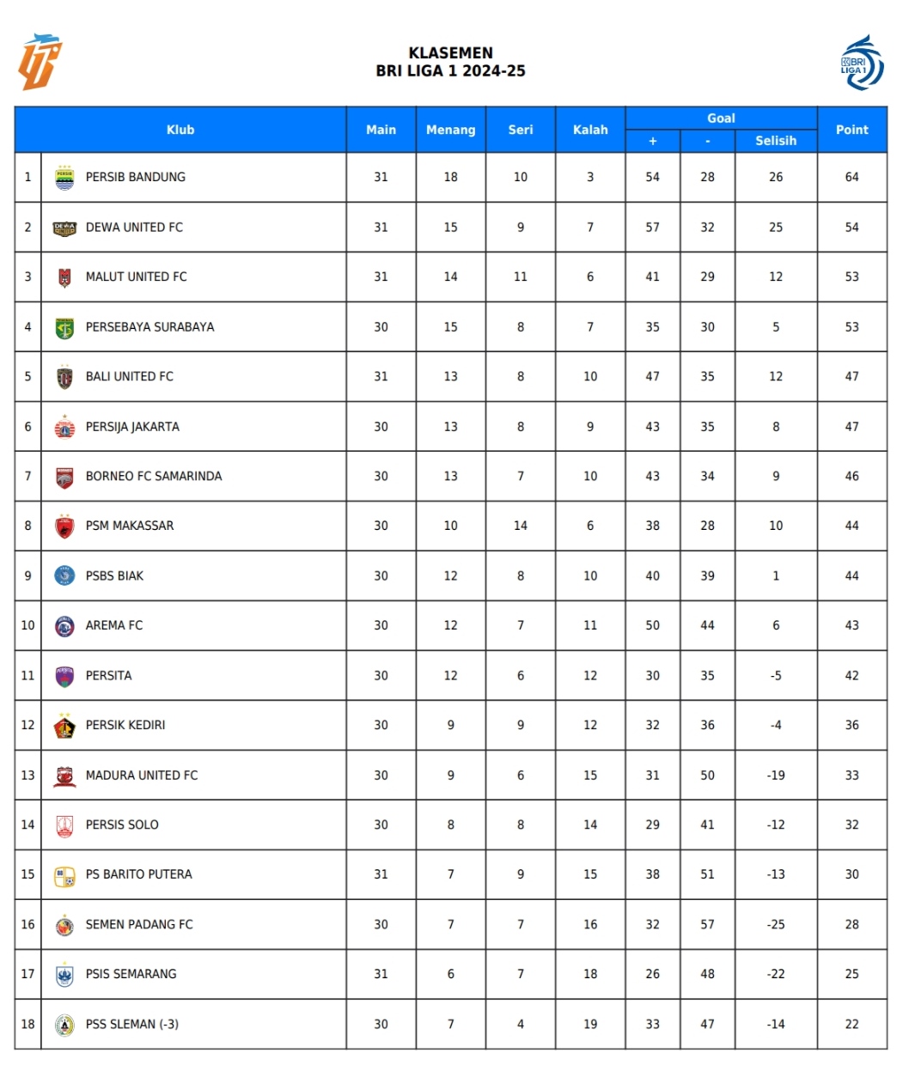Click the PSS Sleman club crest
The image size is (903, 1077).
[64, 1025]
